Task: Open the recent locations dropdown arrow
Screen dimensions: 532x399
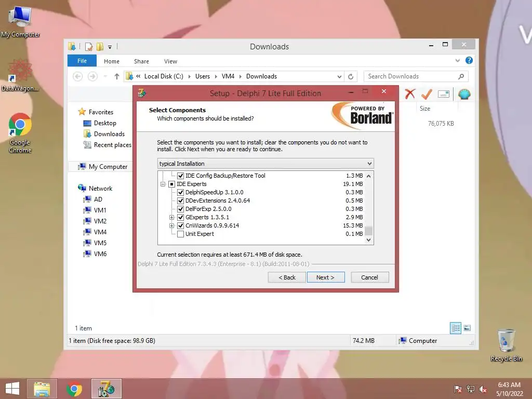Action: [x=105, y=76]
